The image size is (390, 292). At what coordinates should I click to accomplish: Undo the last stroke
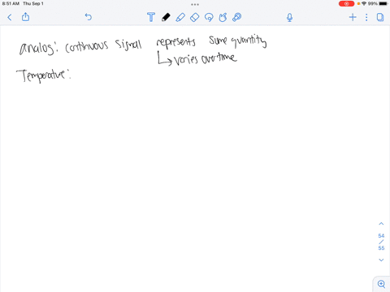(89, 17)
